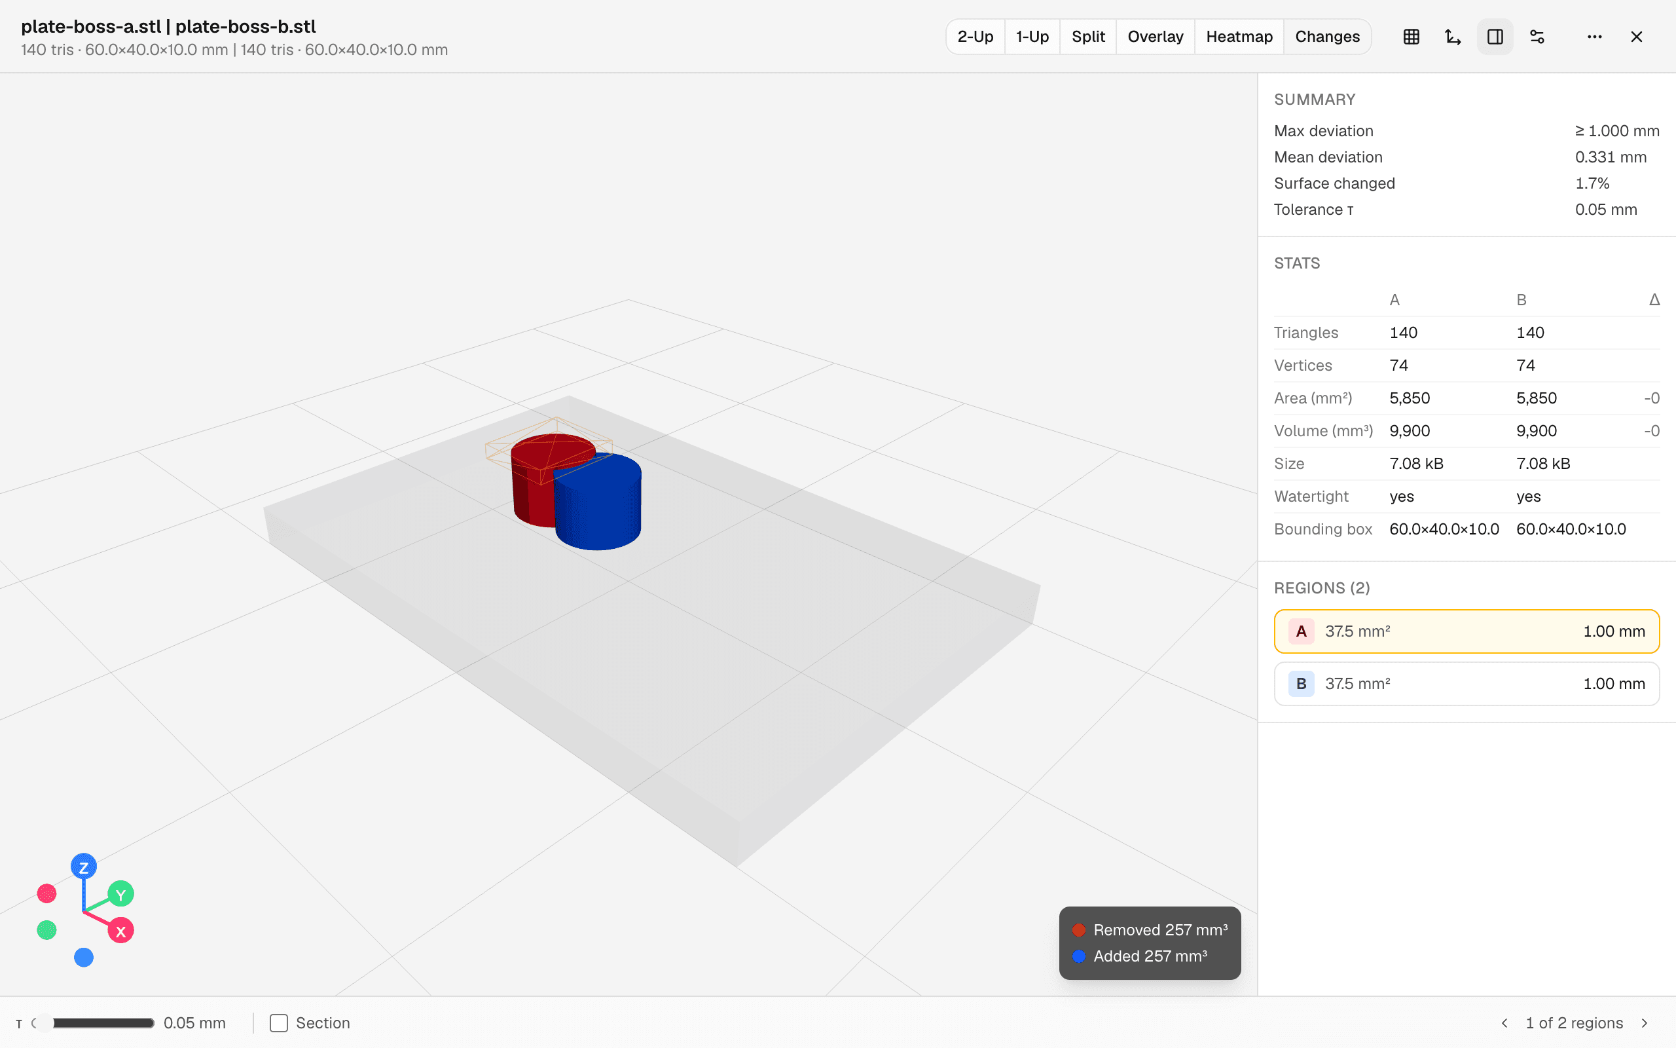Click the 1 of 2 regions label
1676x1048 pixels.
click(x=1574, y=1023)
